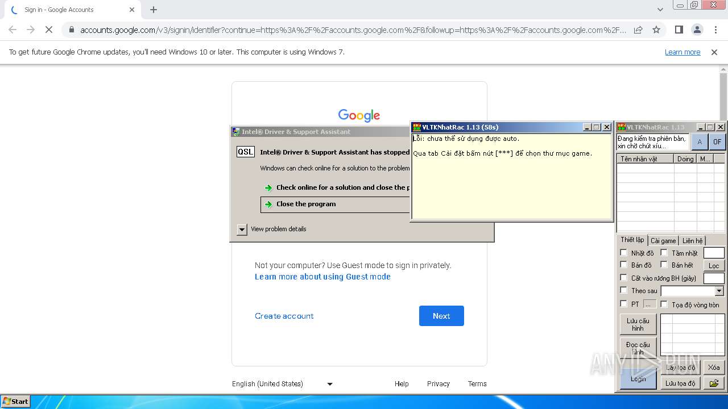Open the Theo sau dropdown list
The width and height of the screenshot is (728, 409).
(x=719, y=291)
